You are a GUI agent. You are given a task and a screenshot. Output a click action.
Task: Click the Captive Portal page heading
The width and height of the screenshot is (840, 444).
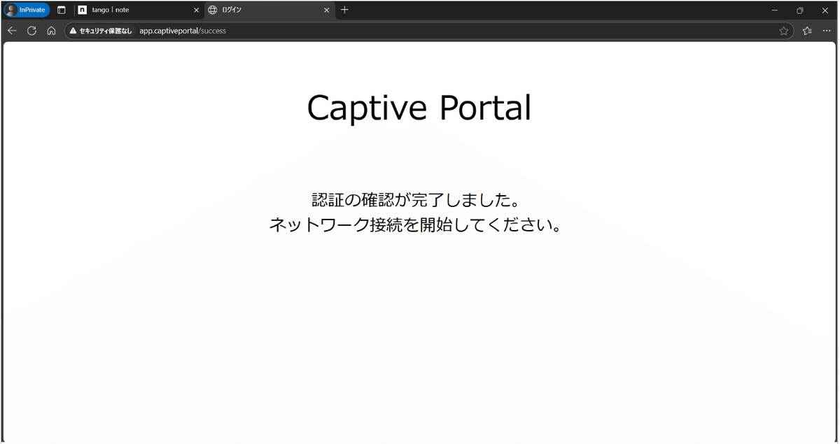point(419,107)
